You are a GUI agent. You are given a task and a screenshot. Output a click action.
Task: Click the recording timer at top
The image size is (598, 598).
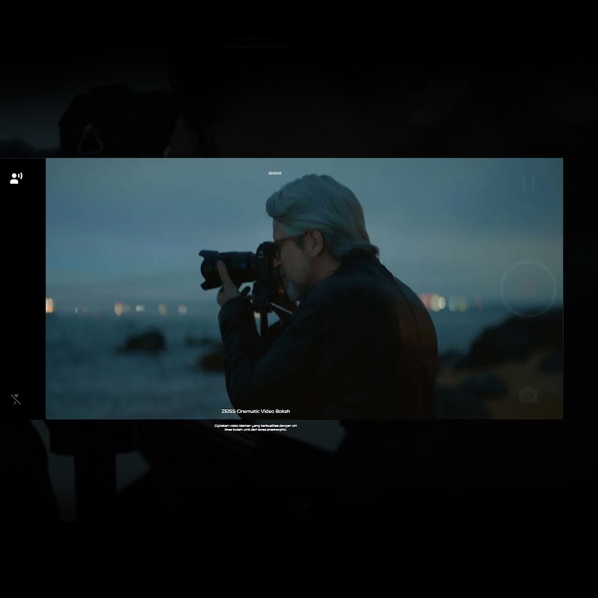[274, 173]
